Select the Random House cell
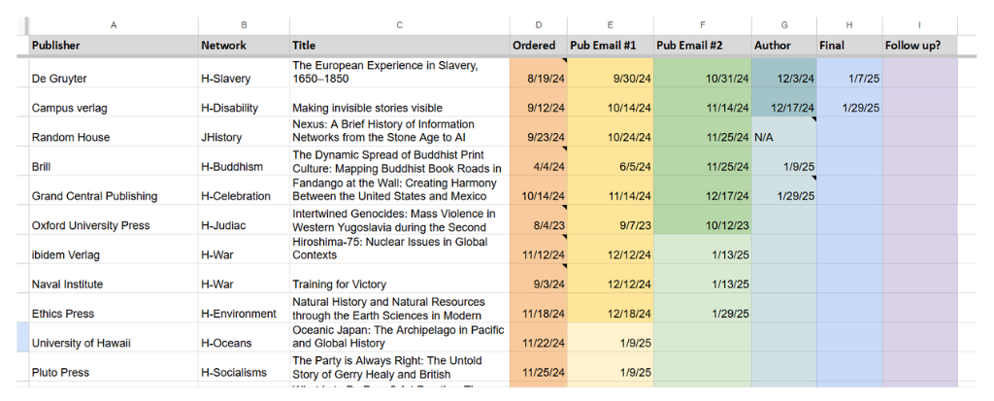 pyautogui.click(x=114, y=131)
